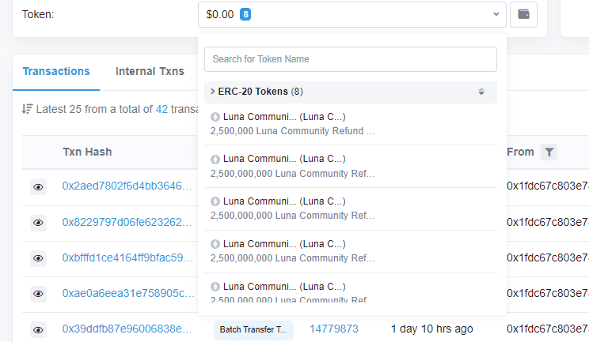
Task: Open the $0.00 token dropdown
Action: coord(352,14)
